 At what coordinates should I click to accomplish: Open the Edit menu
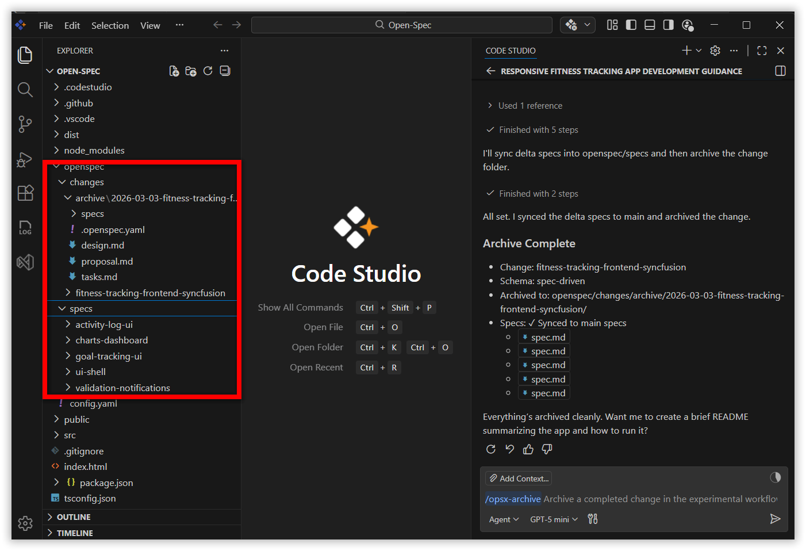tap(72, 25)
